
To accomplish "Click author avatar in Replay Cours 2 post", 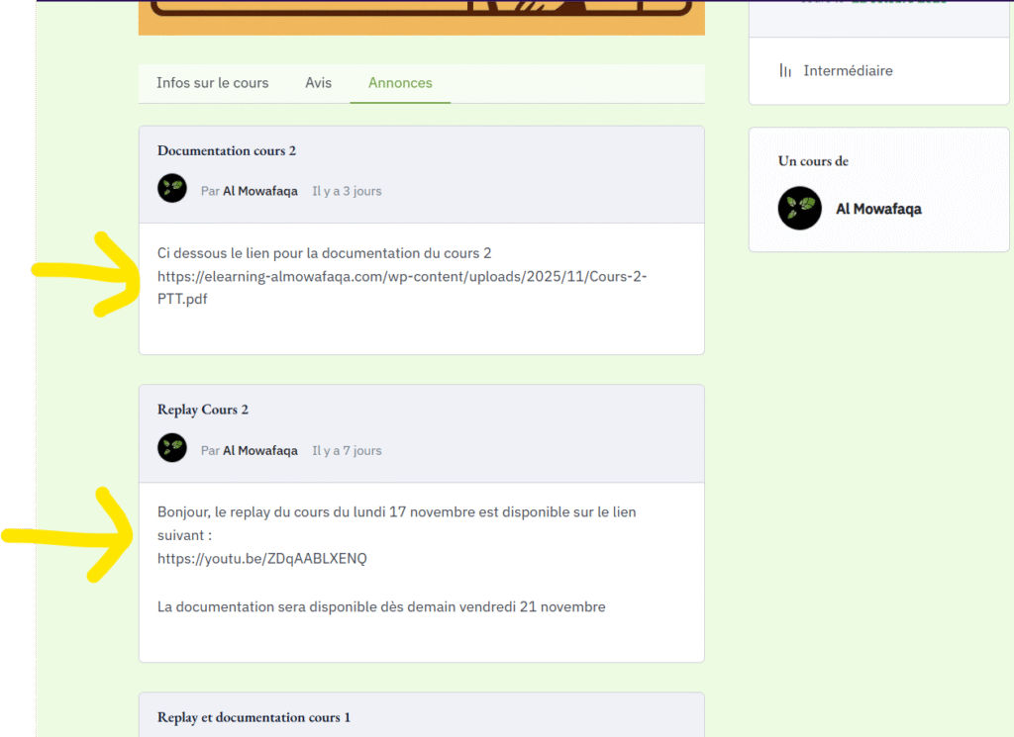I will click(x=172, y=448).
